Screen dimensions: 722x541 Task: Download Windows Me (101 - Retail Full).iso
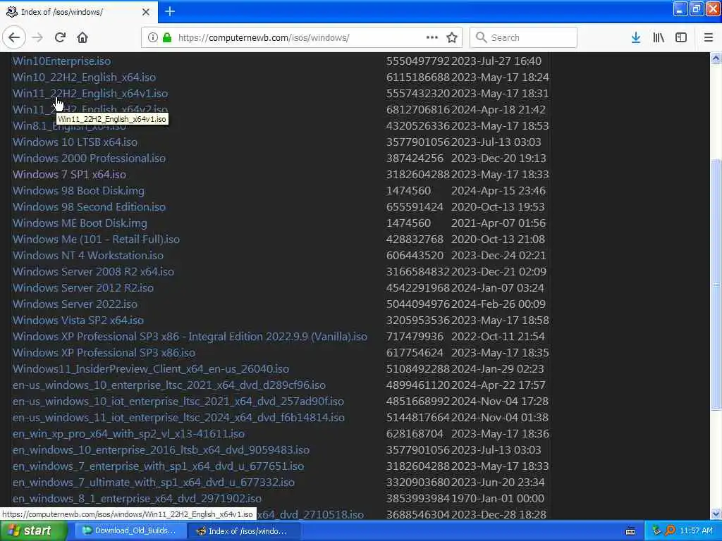coord(96,240)
